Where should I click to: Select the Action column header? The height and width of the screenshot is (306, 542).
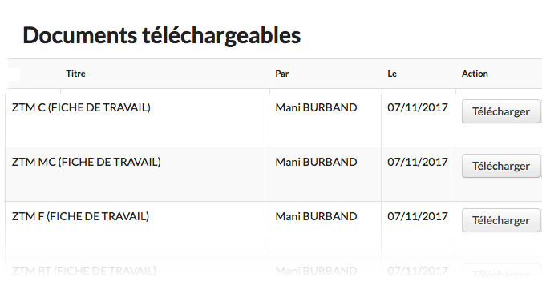point(475,74)
